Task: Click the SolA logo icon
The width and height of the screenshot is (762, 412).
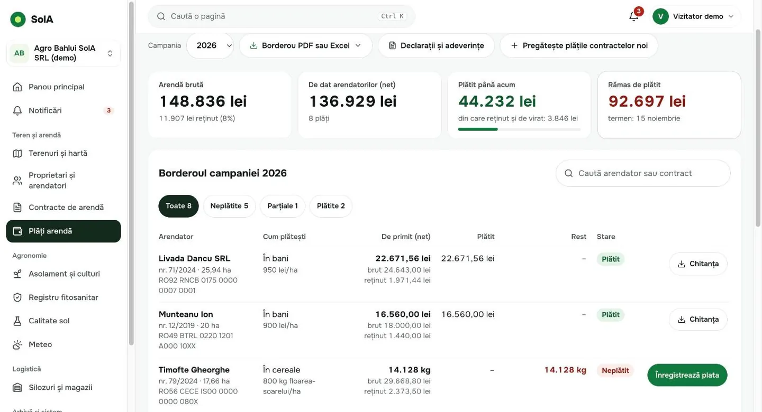Action: pyautogui.click(x=18, y=20)
